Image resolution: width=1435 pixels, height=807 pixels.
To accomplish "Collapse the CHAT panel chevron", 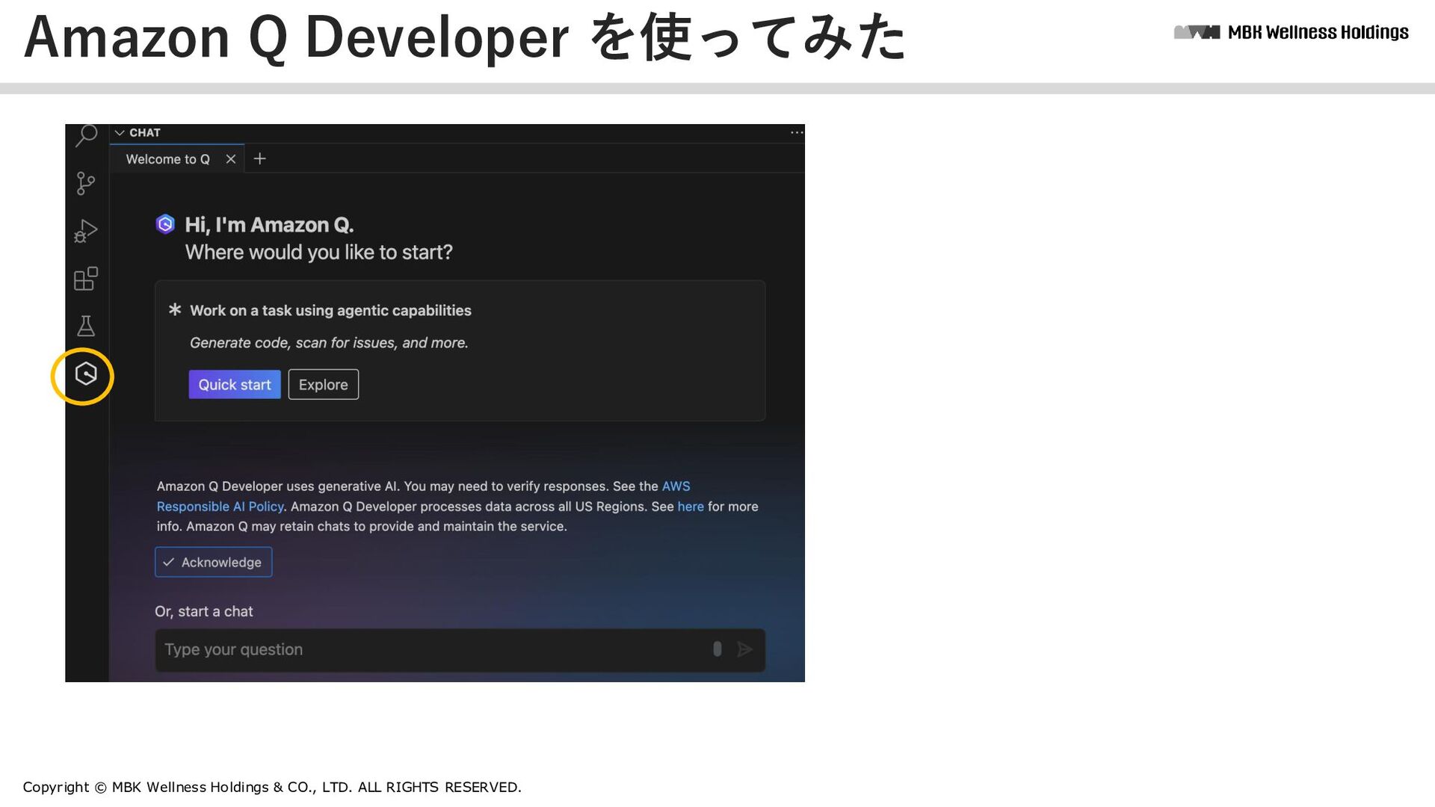I will pyautogui.click(x=120, y=132).
